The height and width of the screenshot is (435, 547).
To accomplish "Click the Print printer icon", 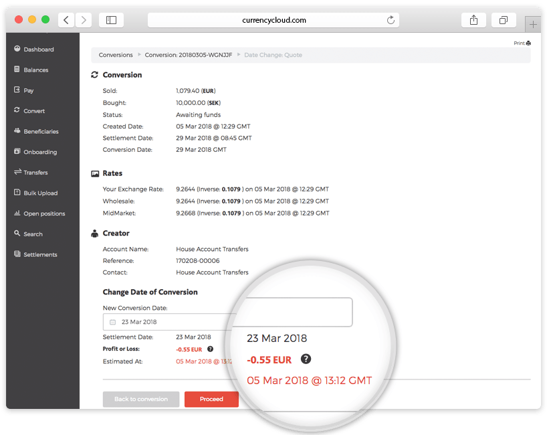I will [528, 43].
